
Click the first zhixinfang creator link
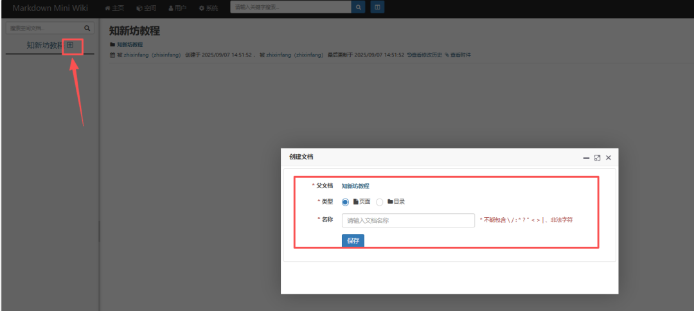click(x=153, y=55)
